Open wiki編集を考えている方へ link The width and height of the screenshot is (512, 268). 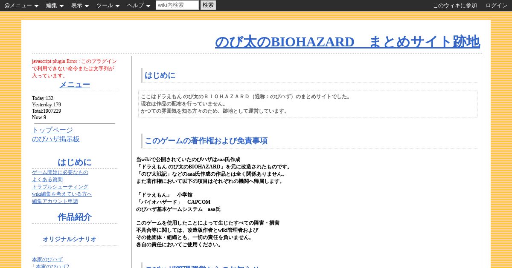point(62,194)
